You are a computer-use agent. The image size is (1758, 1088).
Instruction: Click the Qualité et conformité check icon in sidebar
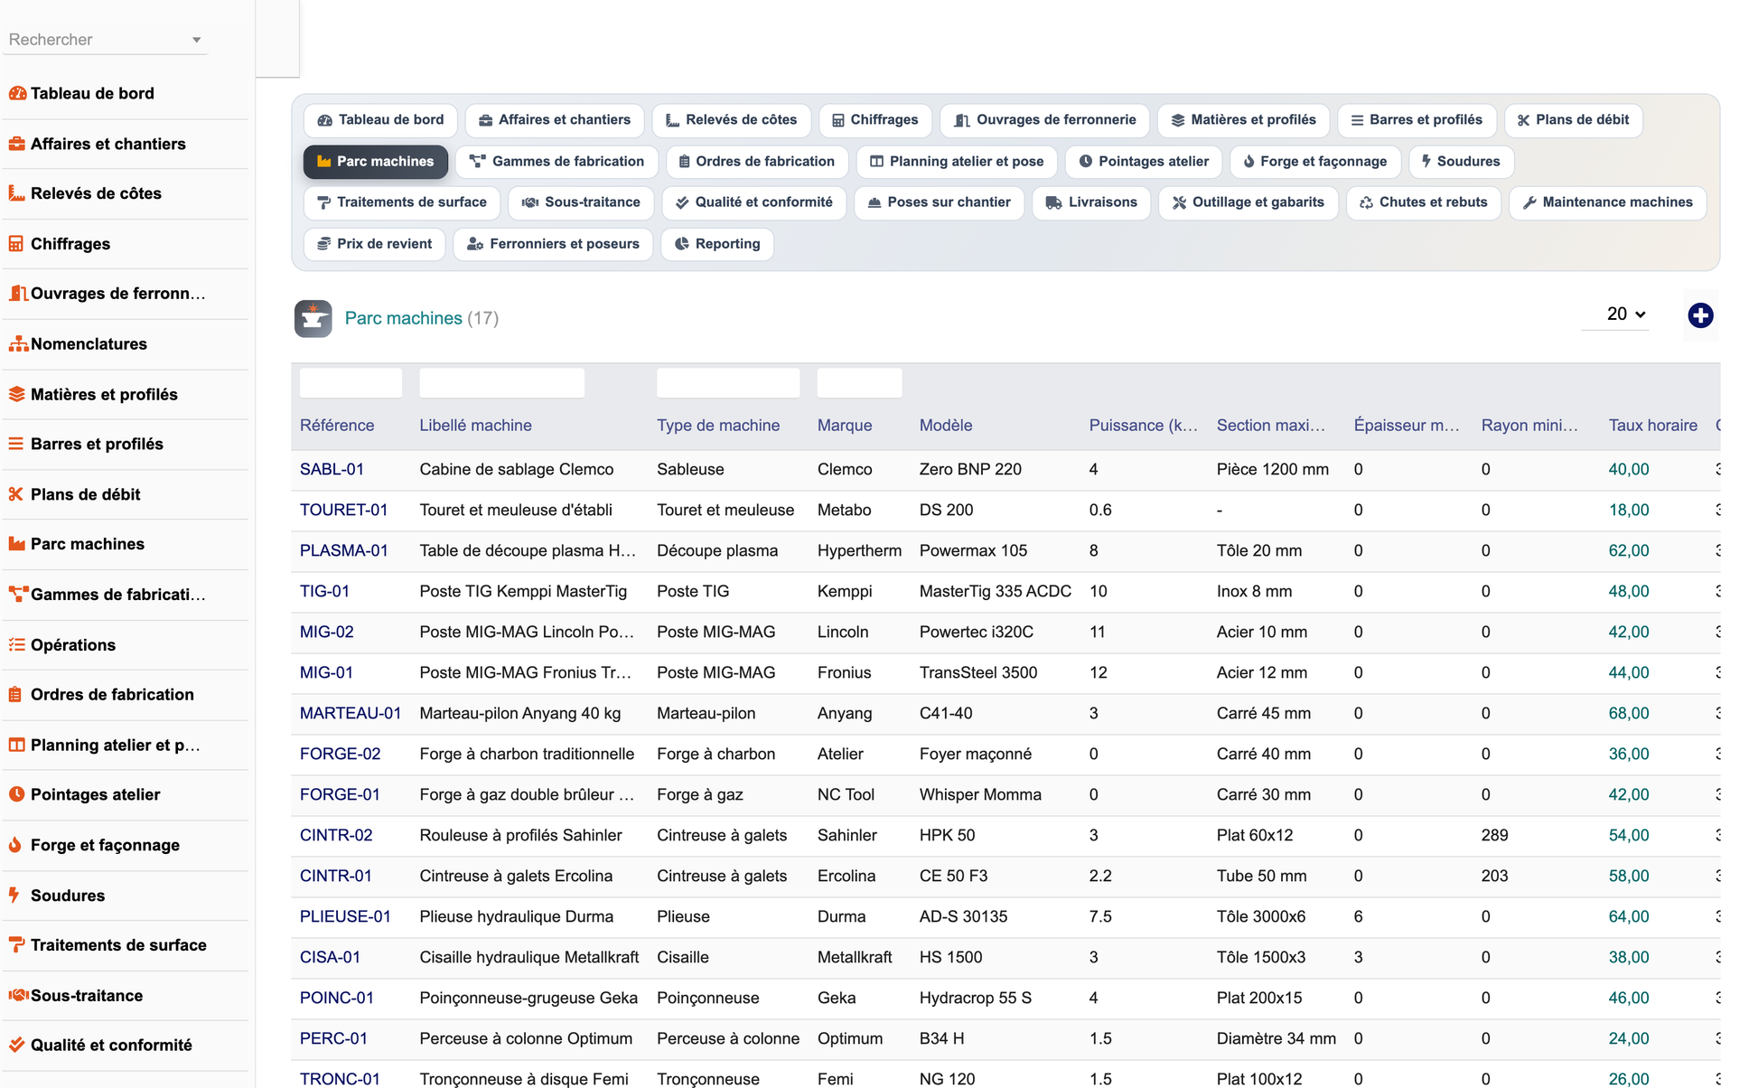[x=17, y=1045]
